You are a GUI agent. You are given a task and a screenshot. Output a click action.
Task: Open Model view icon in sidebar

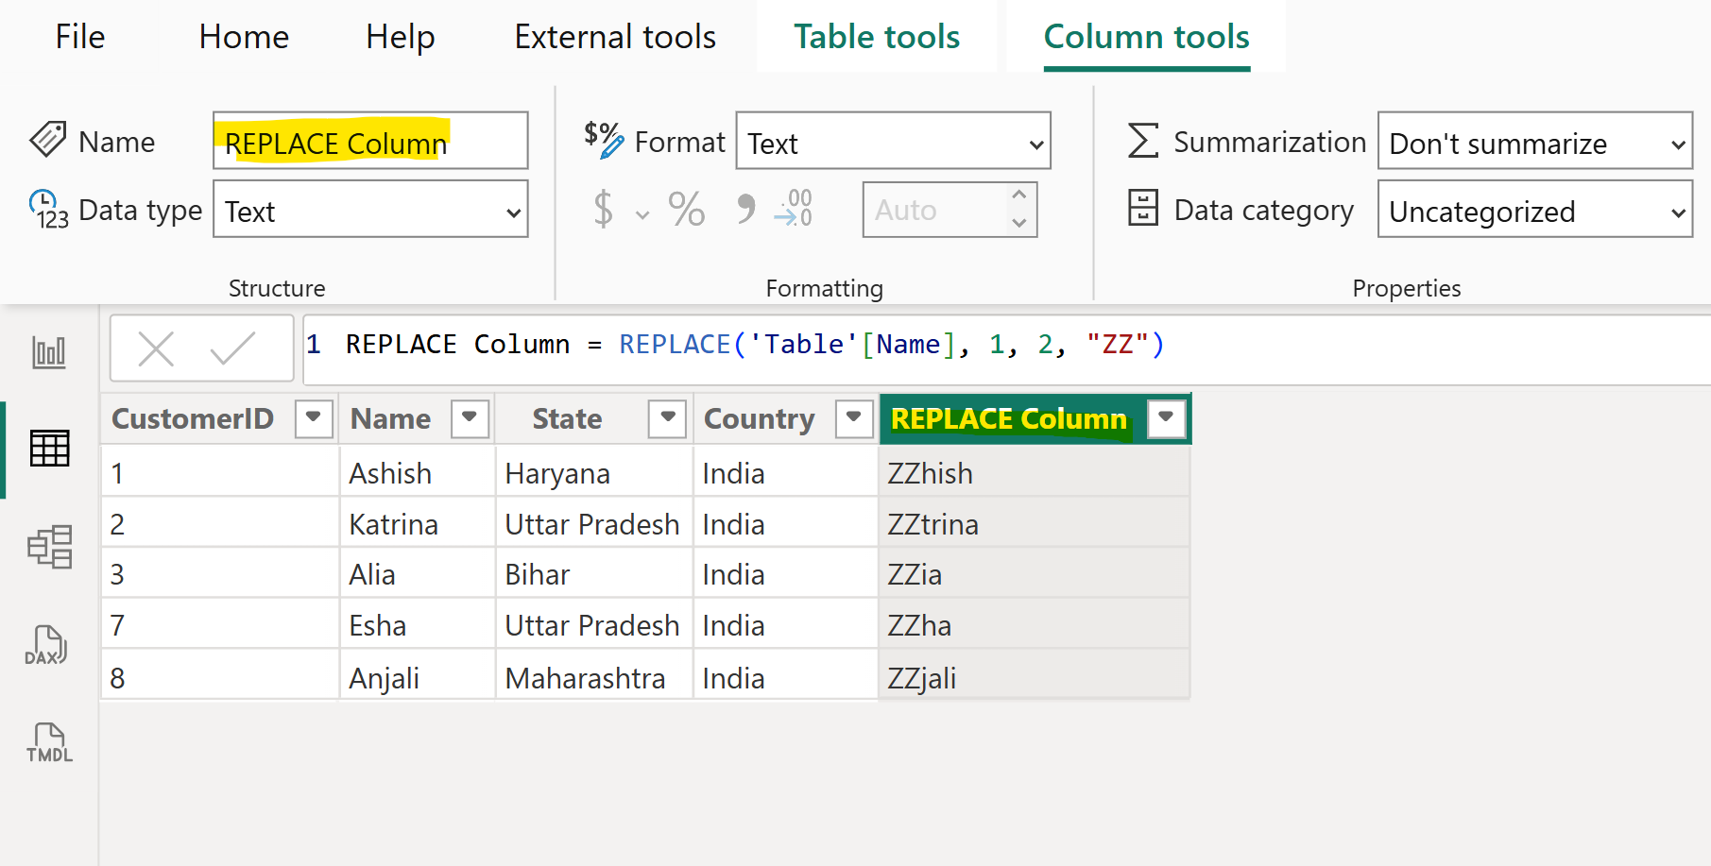(49, 547)
